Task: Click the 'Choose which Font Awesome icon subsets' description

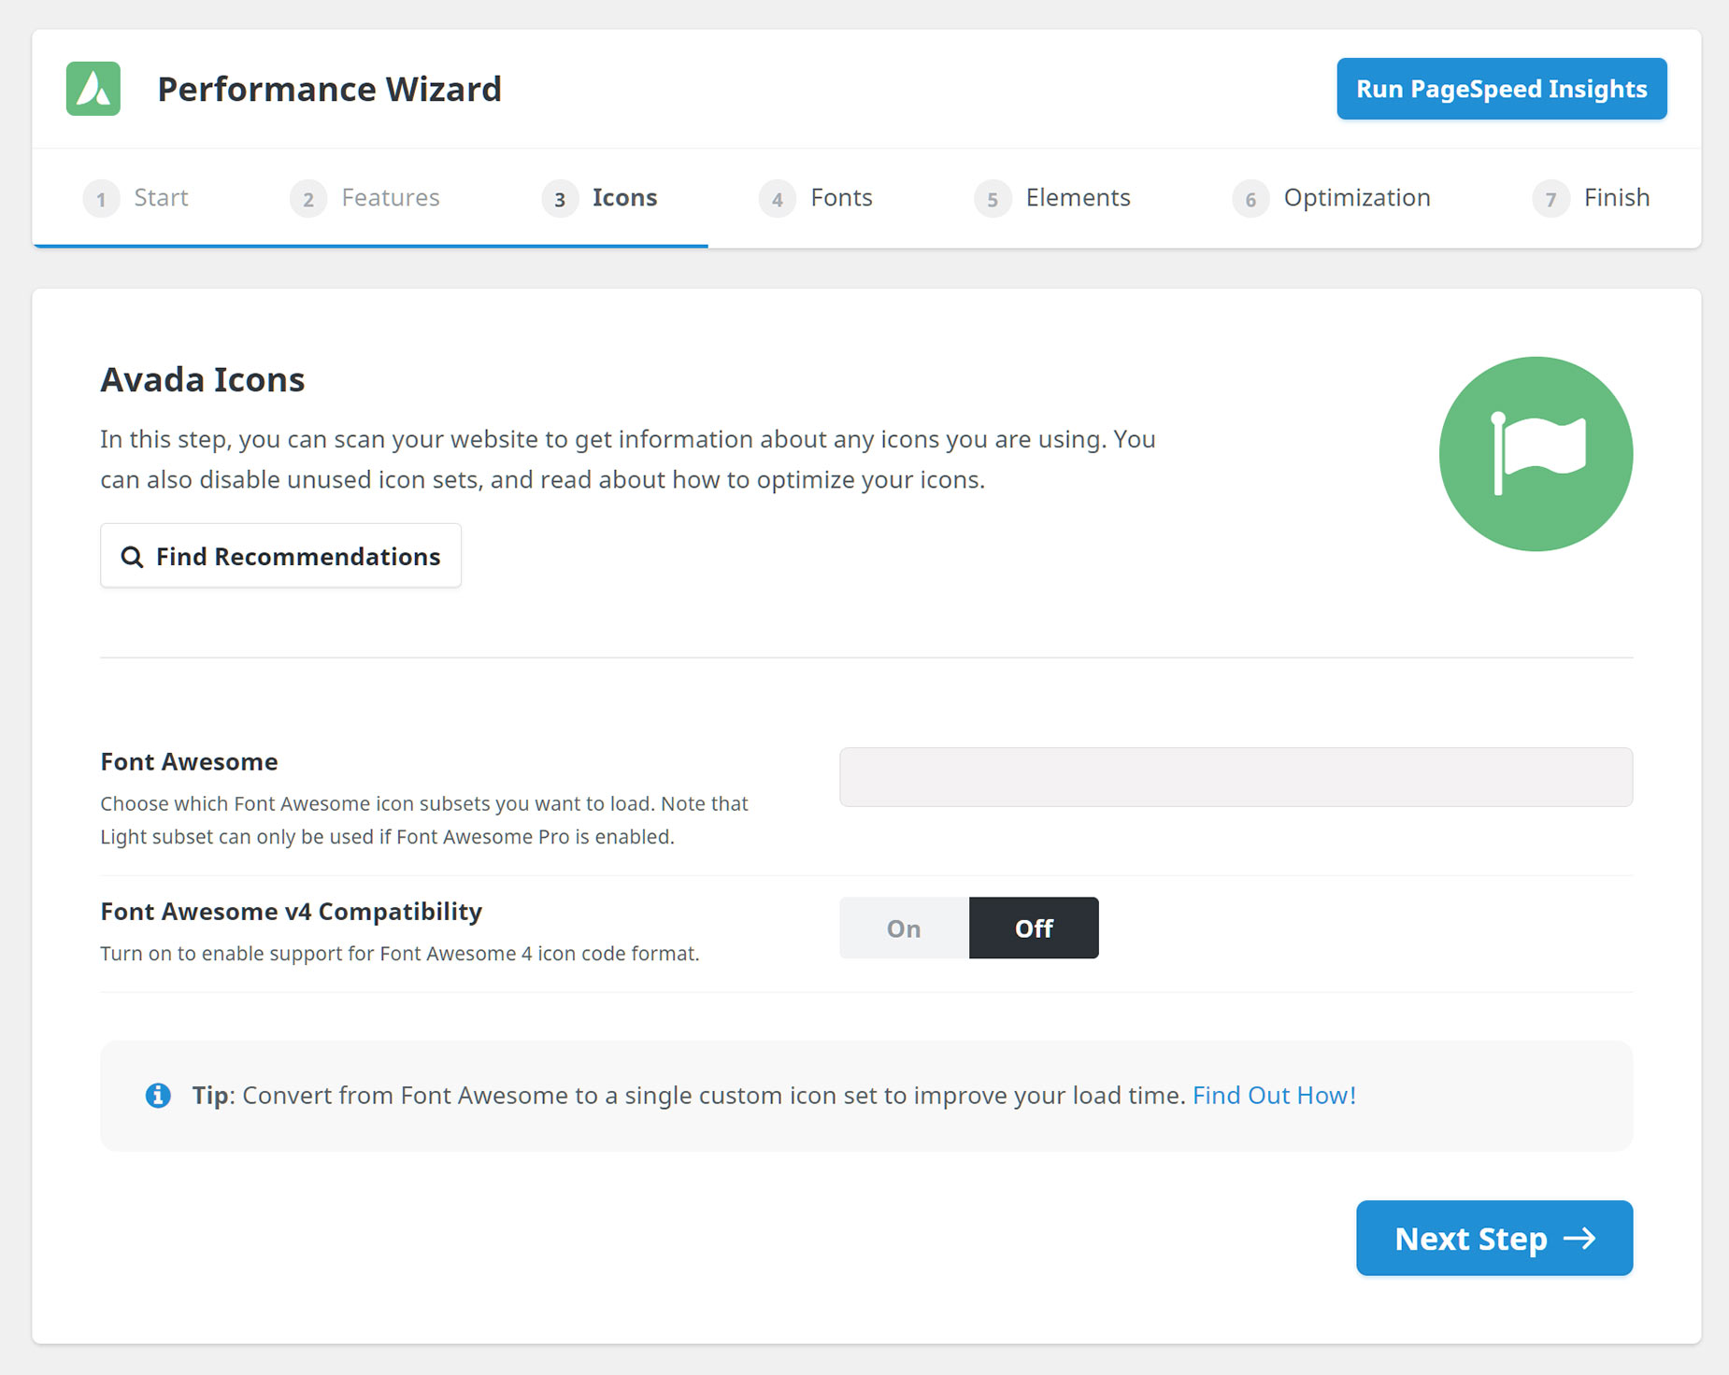Action: (424, 820)
